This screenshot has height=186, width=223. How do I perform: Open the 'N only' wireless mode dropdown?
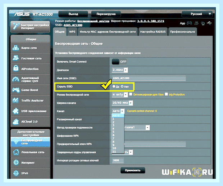pyautogui.click(x=120, y=94)
